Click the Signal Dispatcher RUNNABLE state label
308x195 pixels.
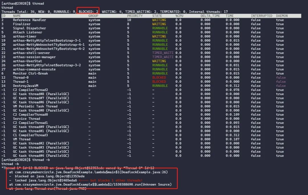(160, 28)
